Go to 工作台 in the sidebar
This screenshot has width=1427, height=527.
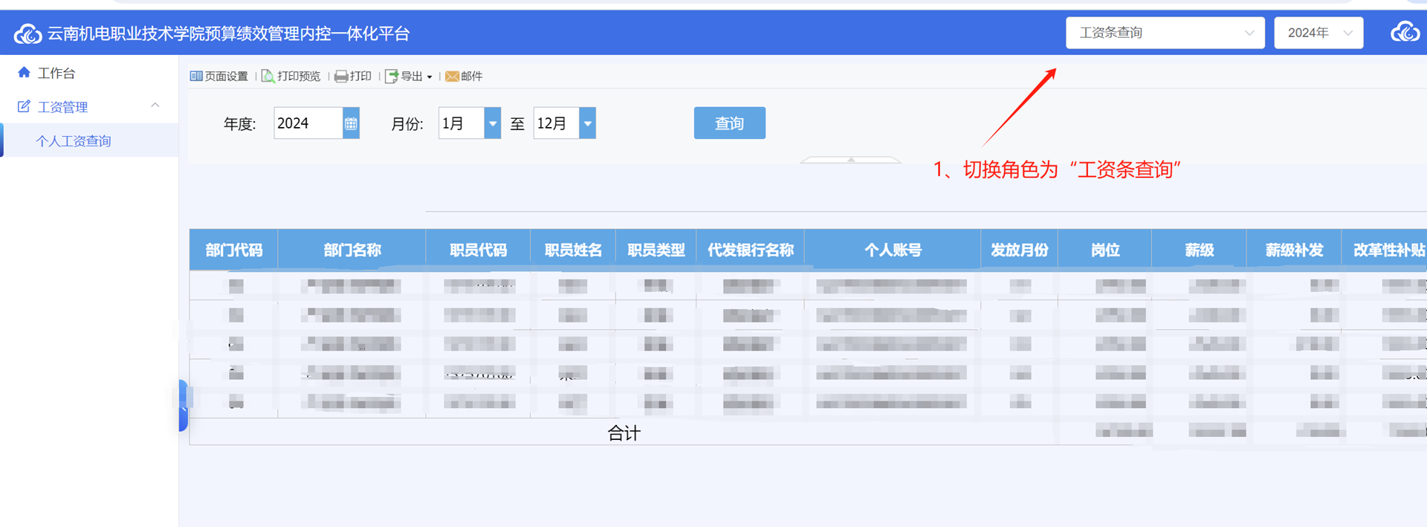click(56, 73)
